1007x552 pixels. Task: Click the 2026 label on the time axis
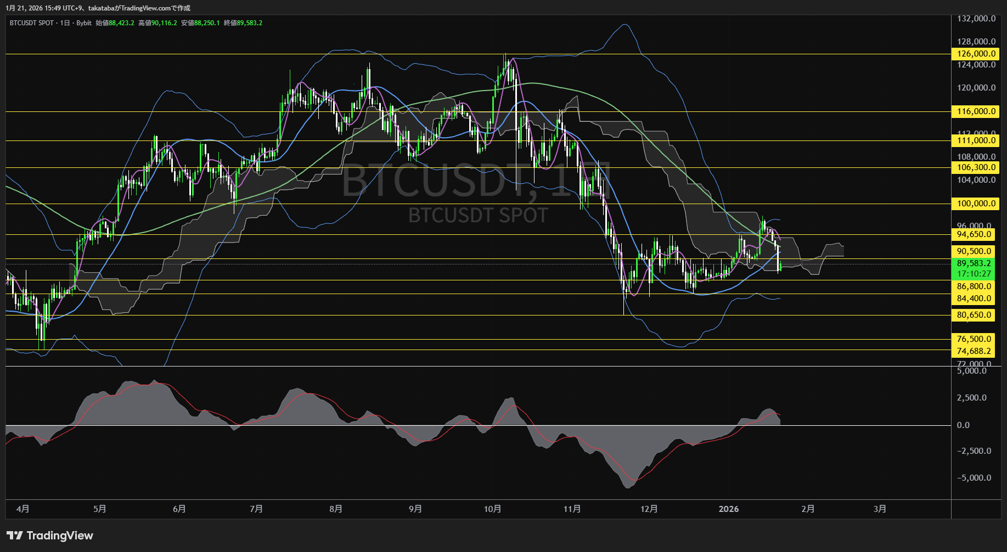pos(729,509)
